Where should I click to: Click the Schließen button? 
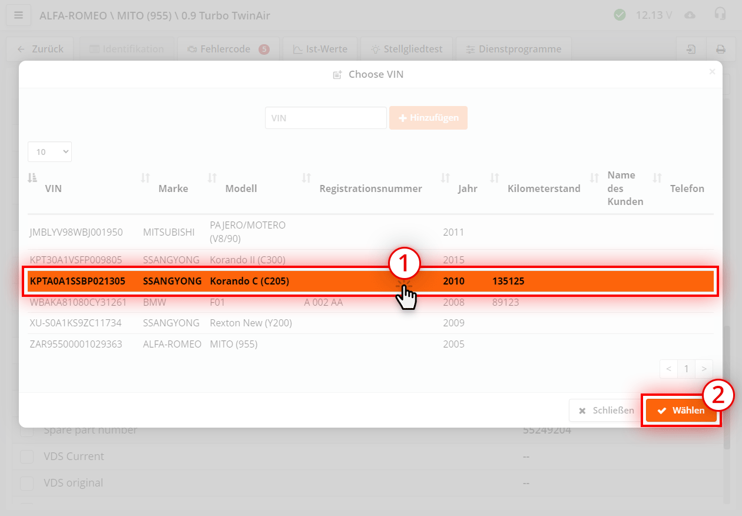click(605, 411)
